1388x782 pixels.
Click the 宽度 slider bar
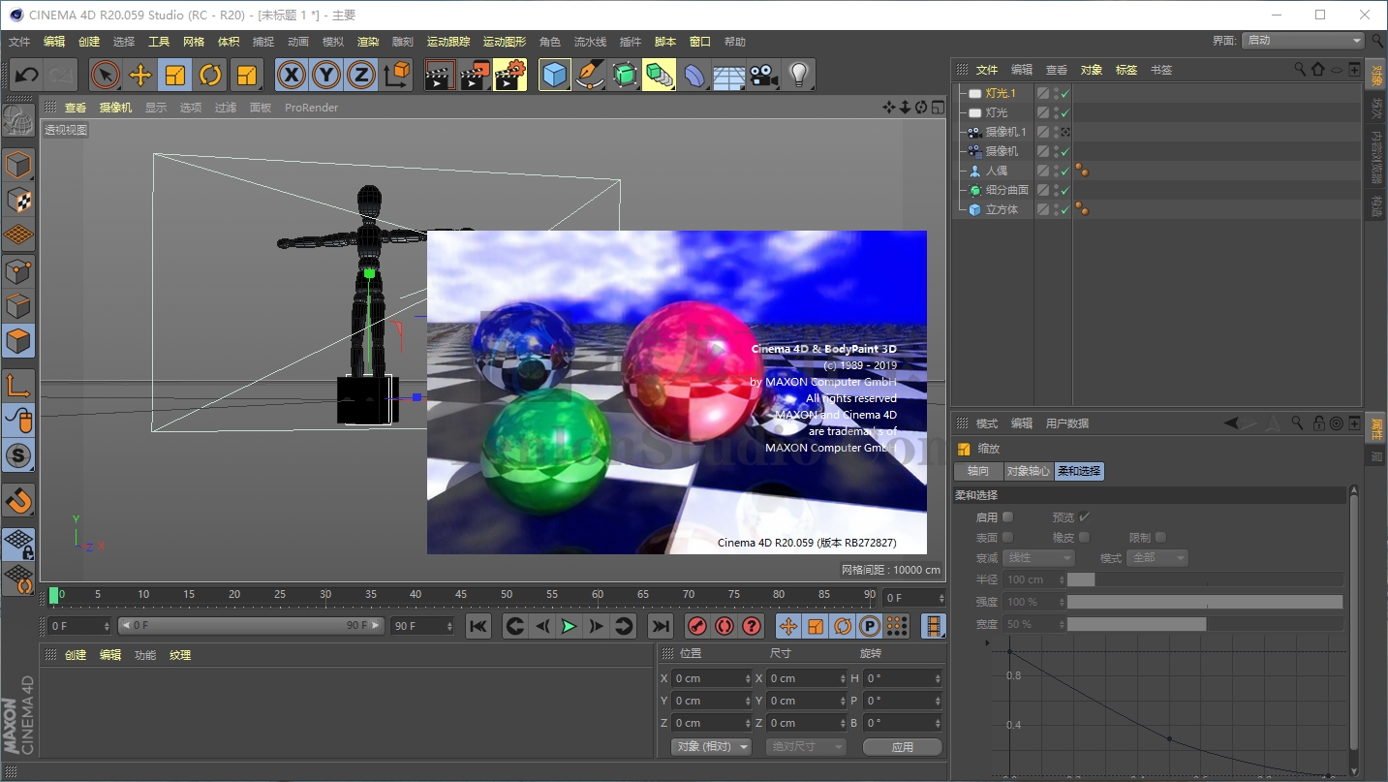1205,624
